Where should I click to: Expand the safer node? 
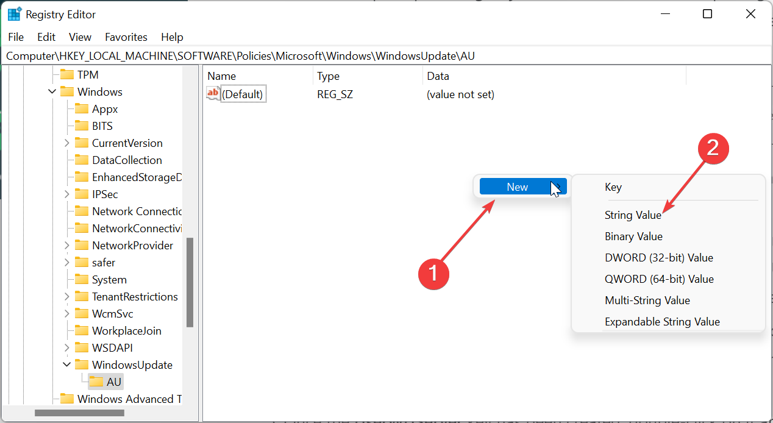(x=66, y=263)
